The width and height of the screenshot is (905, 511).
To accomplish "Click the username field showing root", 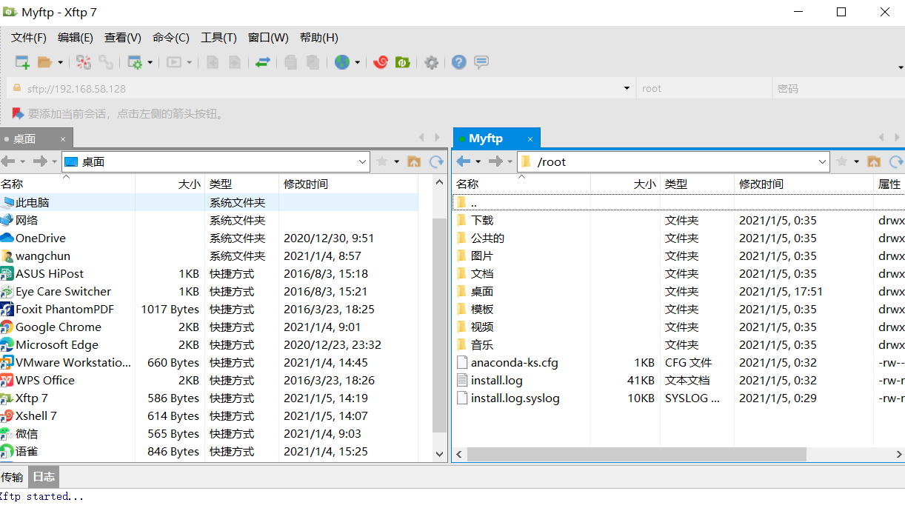I will (x=704, y=89).
